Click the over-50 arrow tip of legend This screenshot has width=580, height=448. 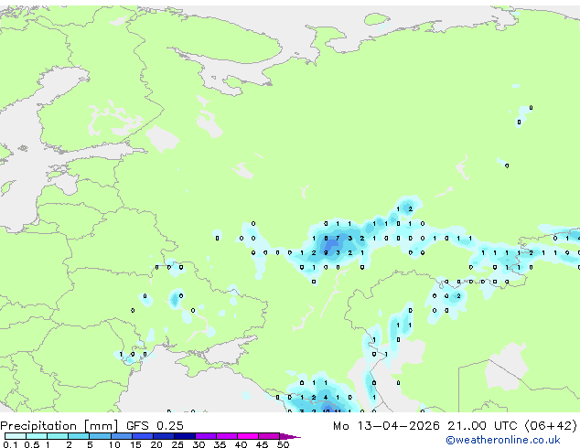tap(290, 436)
